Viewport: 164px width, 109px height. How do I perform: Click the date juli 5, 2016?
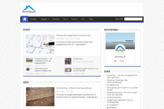[69, 91]
